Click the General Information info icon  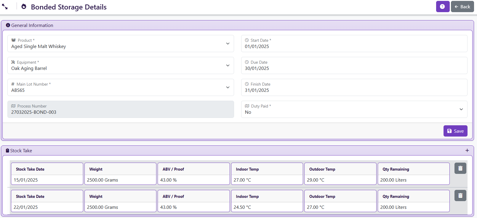(8, 25)
